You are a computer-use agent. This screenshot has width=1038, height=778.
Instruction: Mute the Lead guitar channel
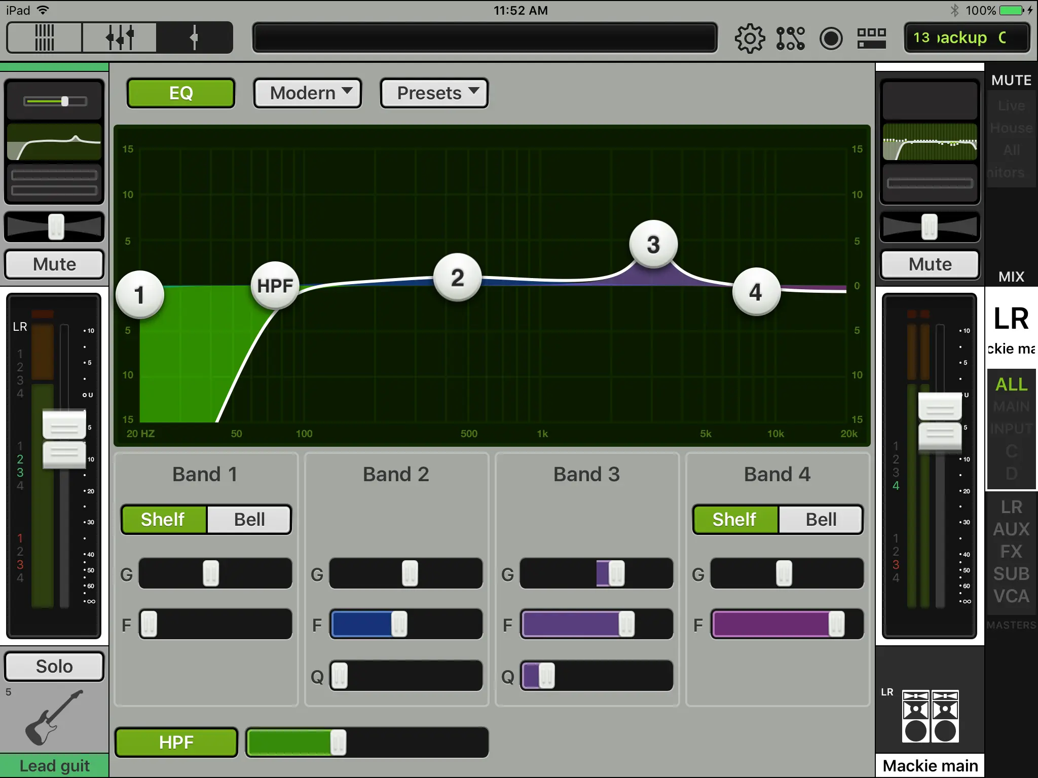coord(54,264)
